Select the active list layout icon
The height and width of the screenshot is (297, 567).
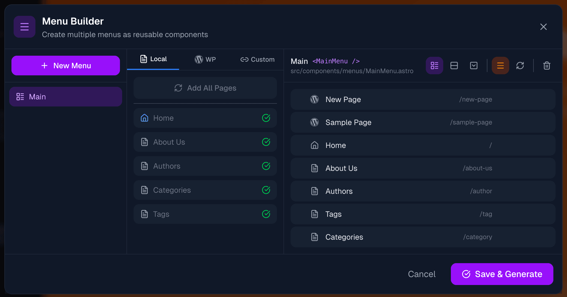point(435,66)
